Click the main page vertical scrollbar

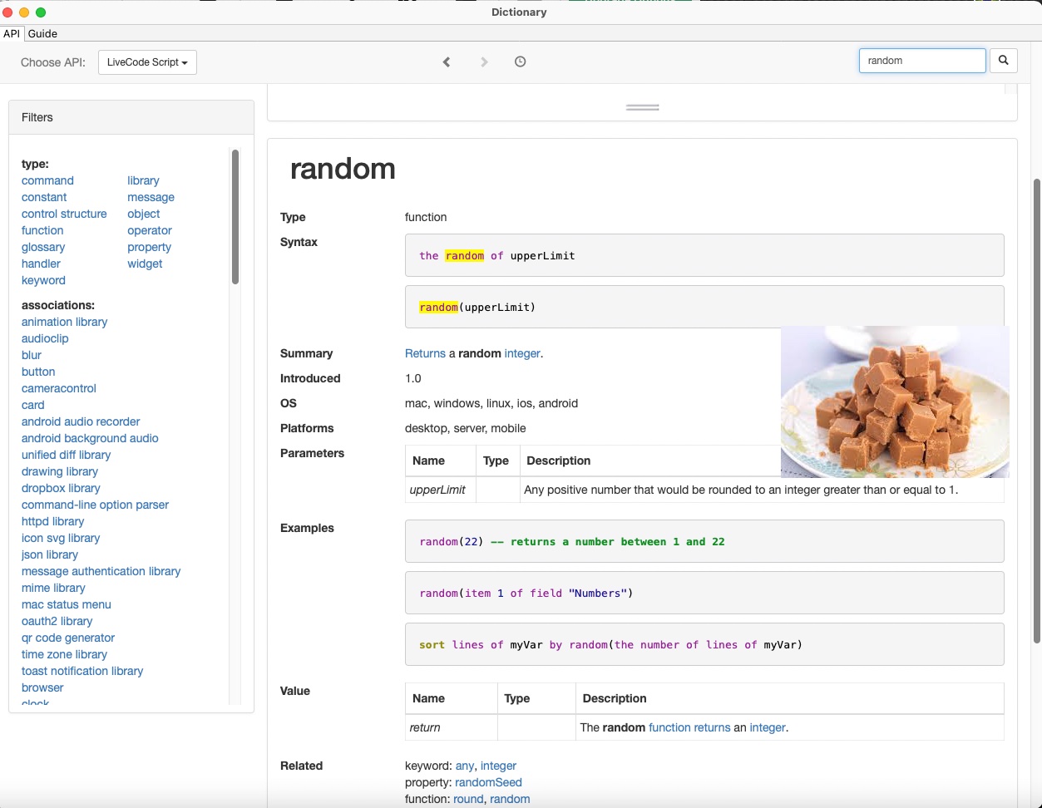point(1036,407)
